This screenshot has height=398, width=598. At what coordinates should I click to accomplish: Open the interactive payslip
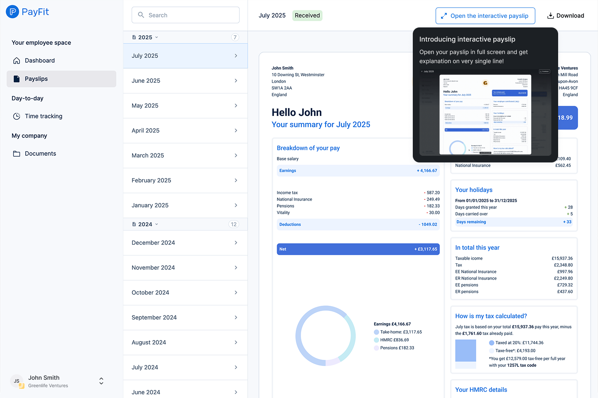(x=485, y=16)
